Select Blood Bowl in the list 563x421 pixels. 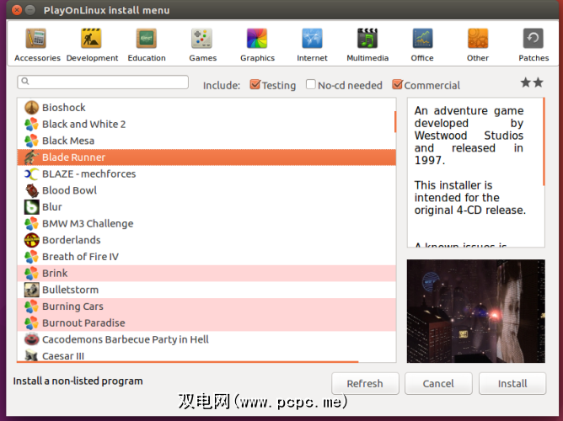point(206,190)
